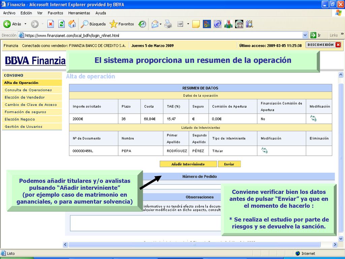Screen dimensions: 345x259
Task: Stop page loading with the red X icon
Action: [51, 24]
